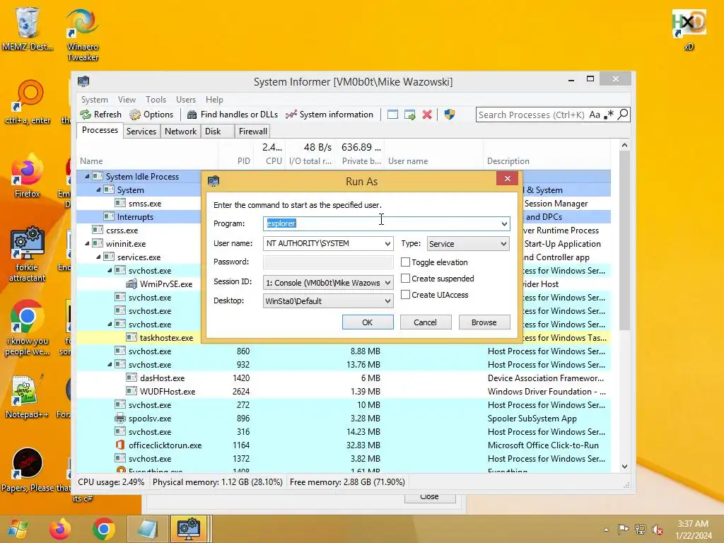Select the spoolsv.exe process row
The width and height of the screenshot is (724, 543).
pos(344,419)
